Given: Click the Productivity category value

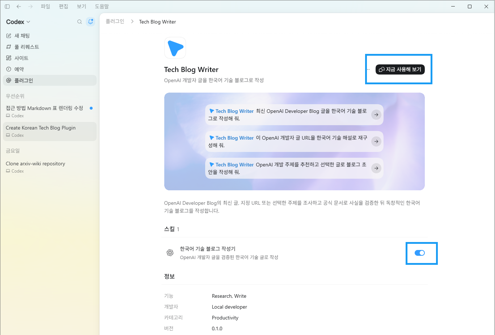Looking at the screenshot, I should [225, 318].
